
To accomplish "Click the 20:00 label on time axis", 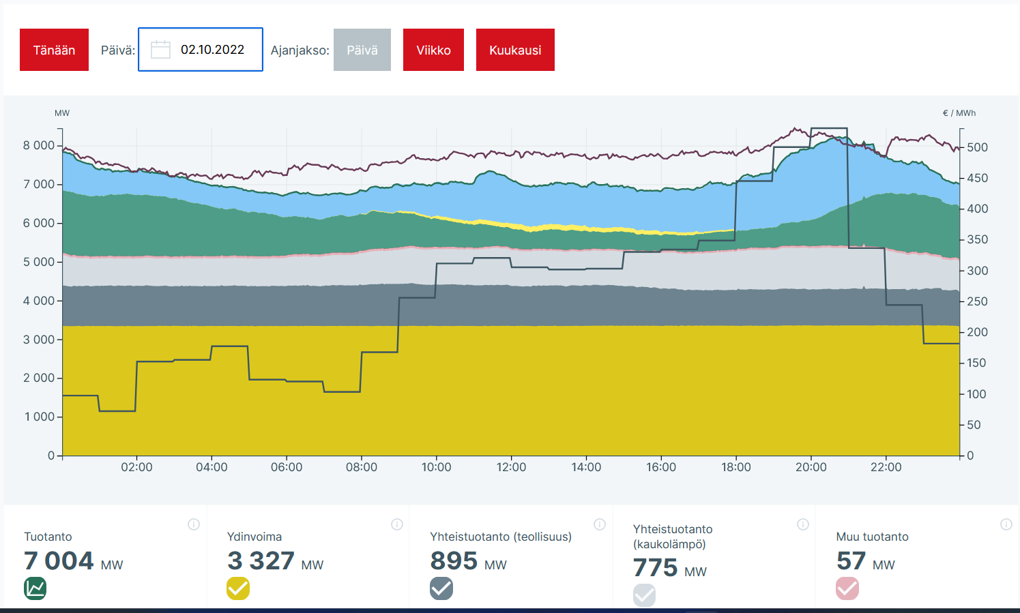I will (x=811, y=467).
